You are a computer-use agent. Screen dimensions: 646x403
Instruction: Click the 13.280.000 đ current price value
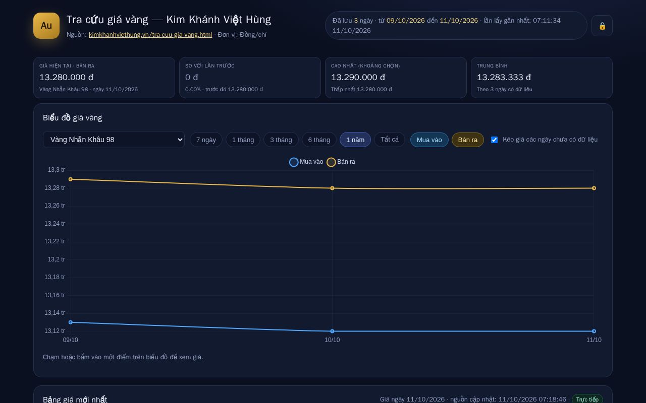(x=67, y=77)
